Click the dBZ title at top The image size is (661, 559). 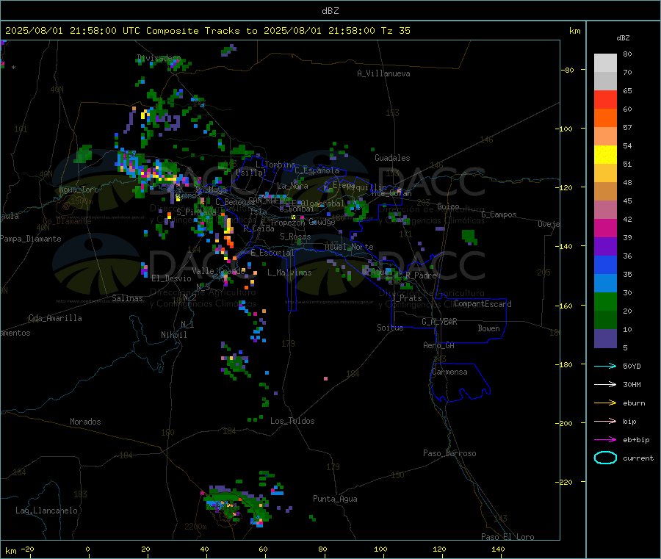330,11
